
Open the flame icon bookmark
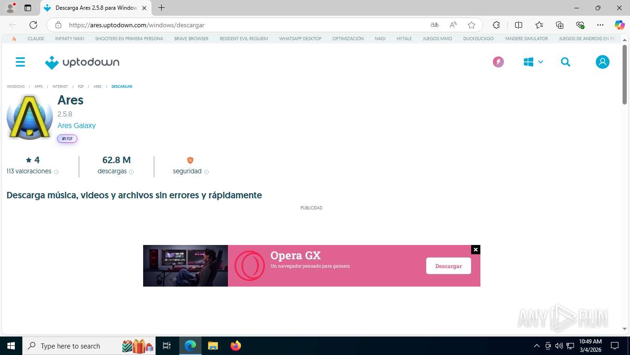14,39
